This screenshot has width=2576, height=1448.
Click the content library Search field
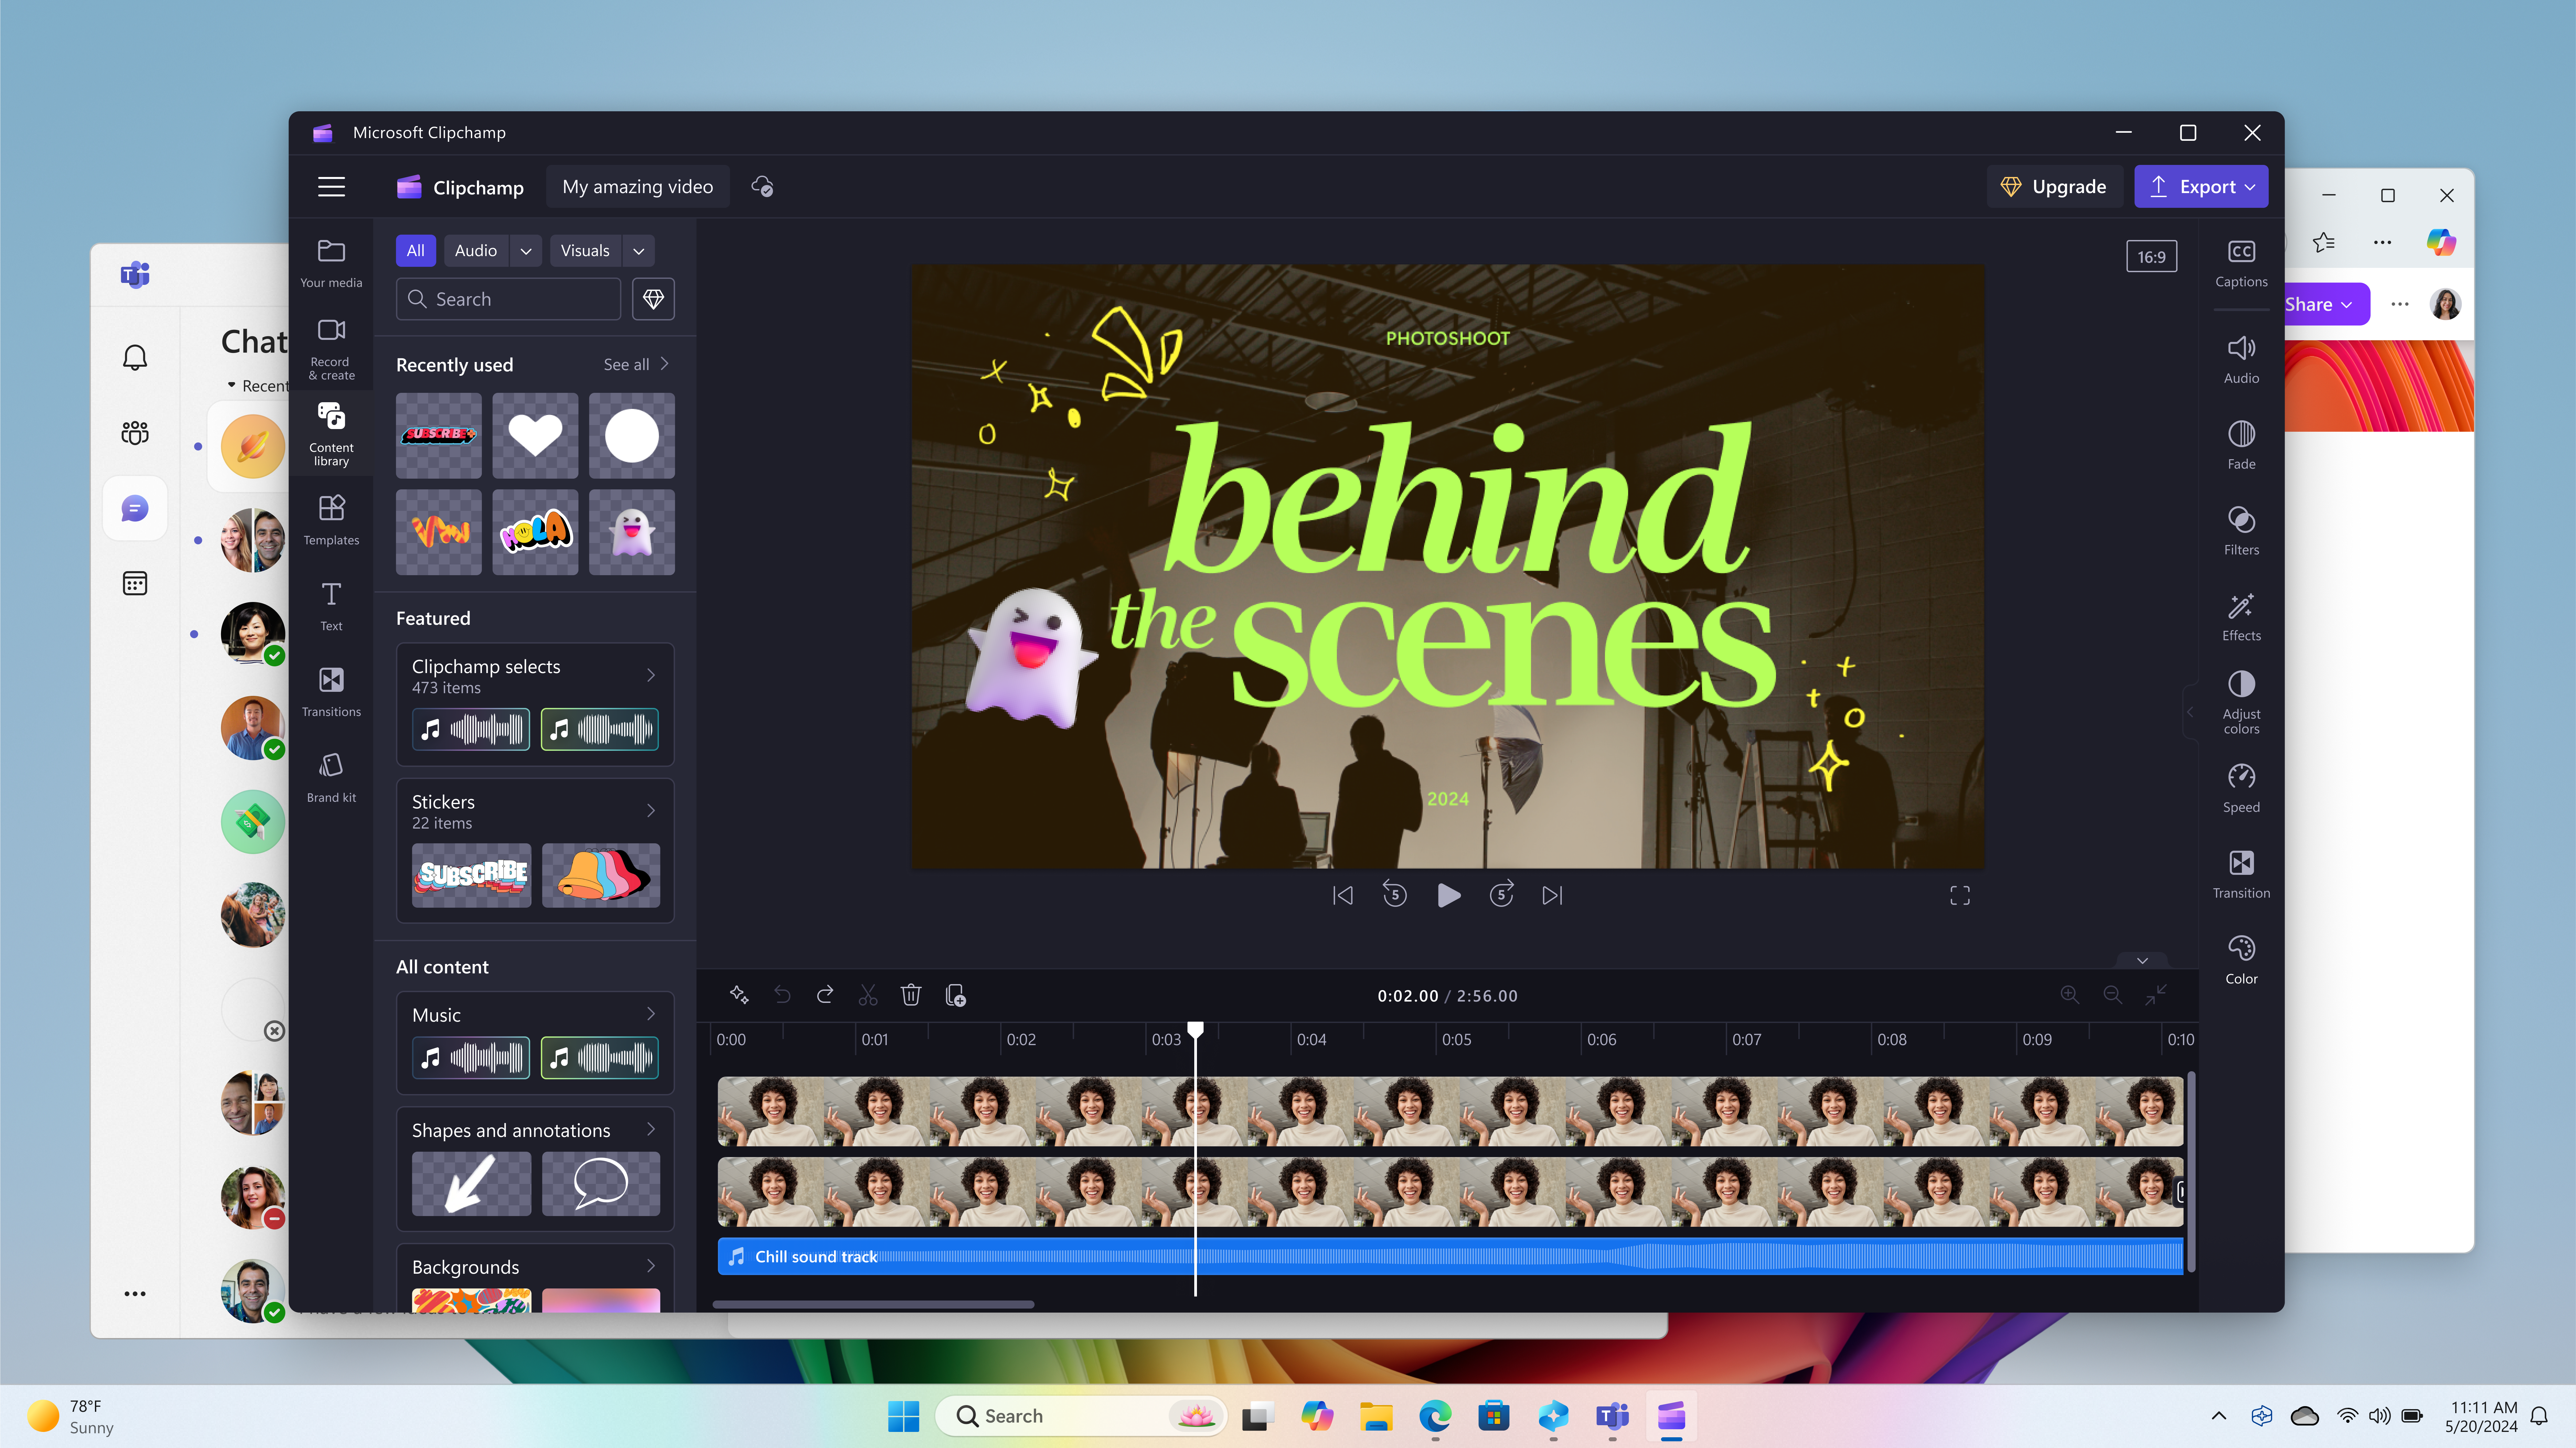(x=508, y=299)
